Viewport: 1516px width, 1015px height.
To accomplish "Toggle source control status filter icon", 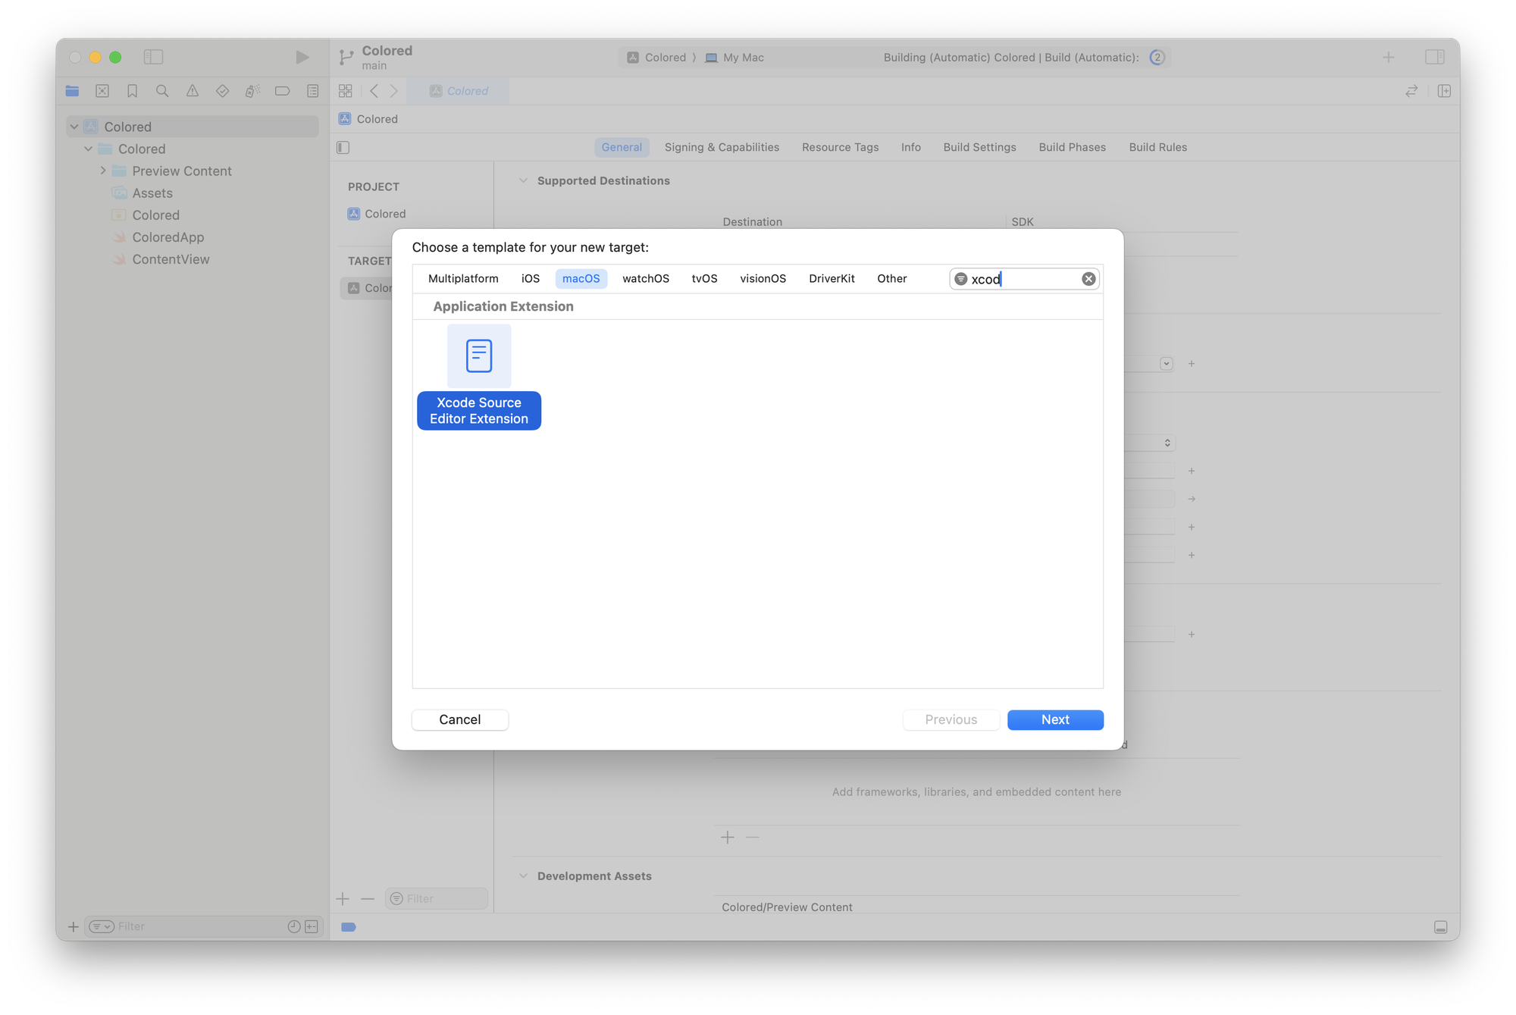I will pyautogui.click(x=312, y=926).
